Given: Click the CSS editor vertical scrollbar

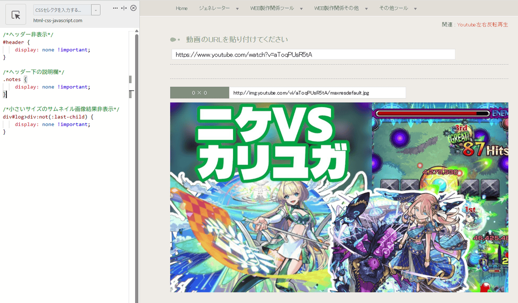Looking at the screenshot, I should tap(136, 162).
